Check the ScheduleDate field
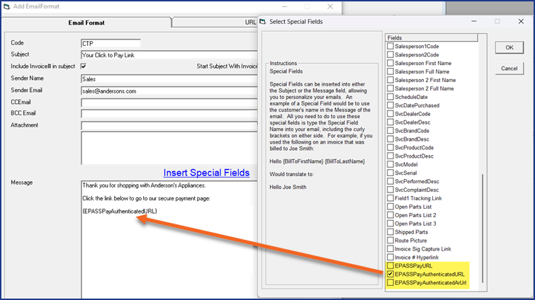 point(390,97)
